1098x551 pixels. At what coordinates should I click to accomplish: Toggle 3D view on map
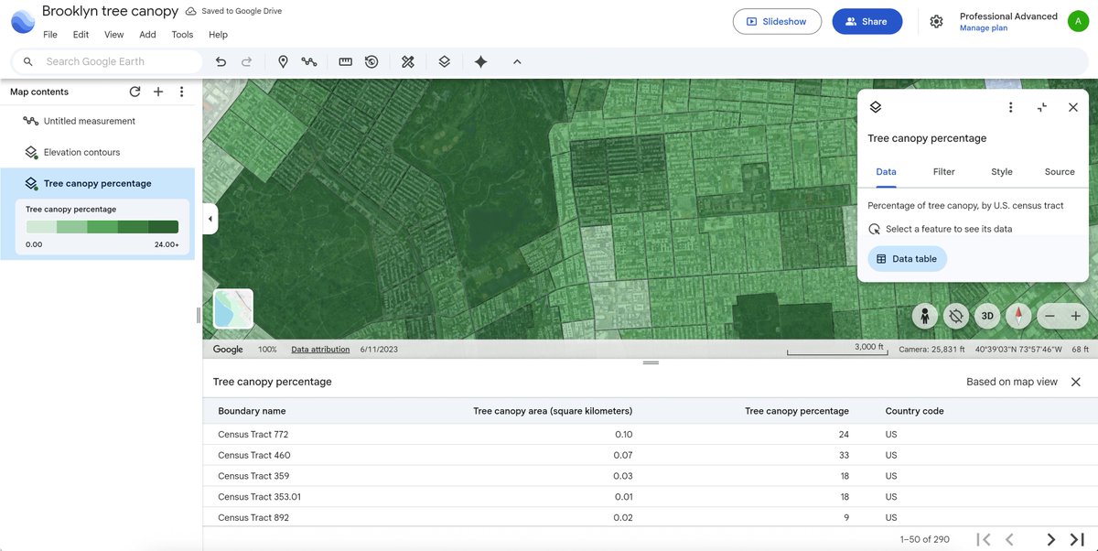987,316
